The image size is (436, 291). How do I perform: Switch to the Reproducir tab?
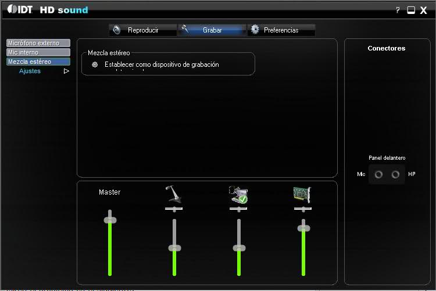point(142,30)
